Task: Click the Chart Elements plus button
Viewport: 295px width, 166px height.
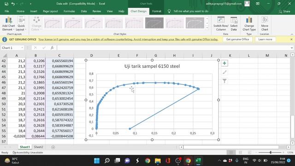Action: click(224, 63)
